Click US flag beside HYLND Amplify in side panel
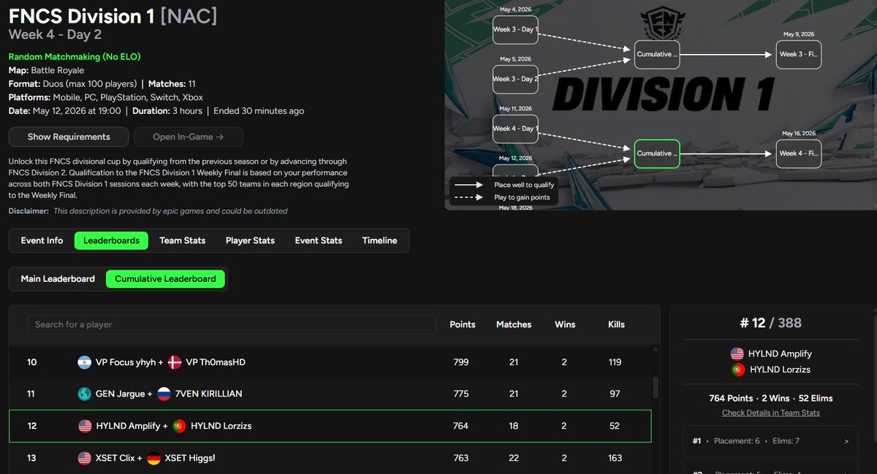 [x=737, y=353]
